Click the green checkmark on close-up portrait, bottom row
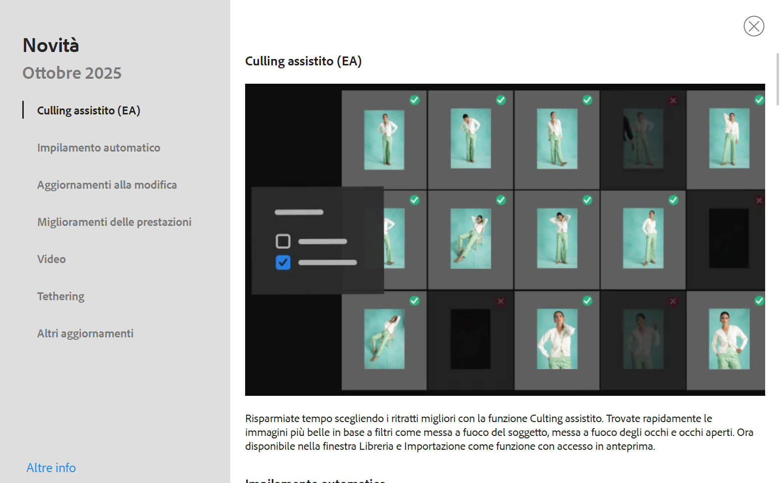 (x=587, y=301)
